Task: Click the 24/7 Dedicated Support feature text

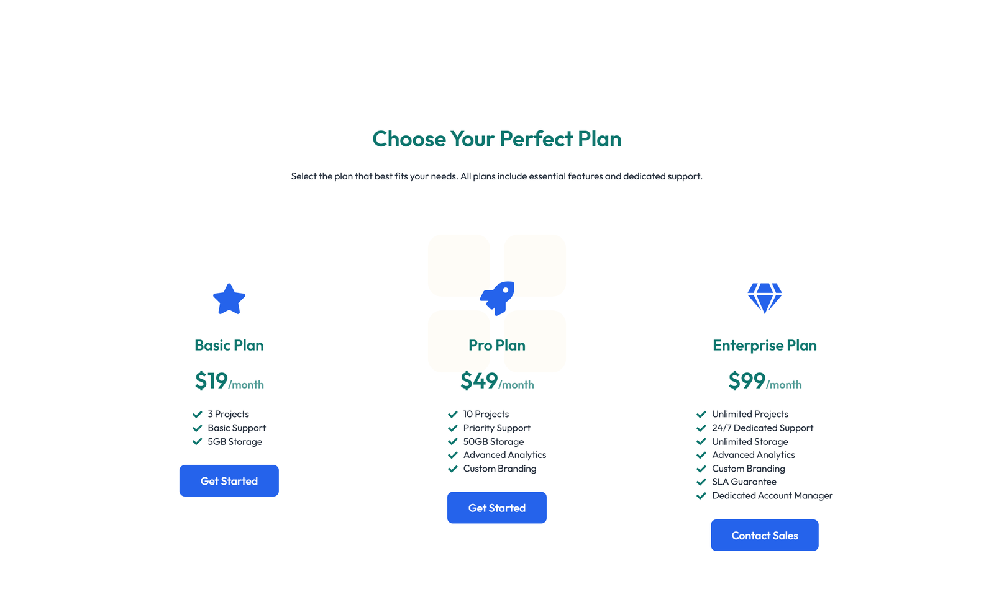Action: point(762,428)
